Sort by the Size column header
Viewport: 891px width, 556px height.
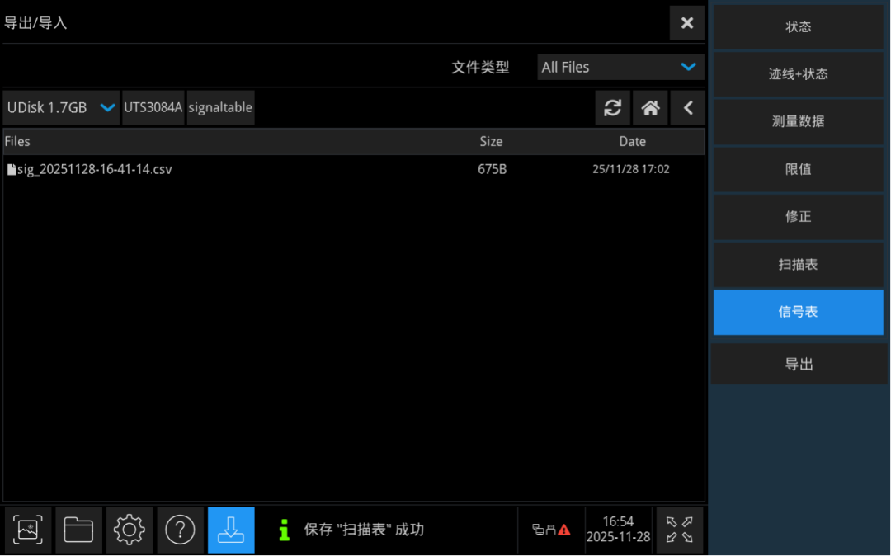click(x=491, y=141)
